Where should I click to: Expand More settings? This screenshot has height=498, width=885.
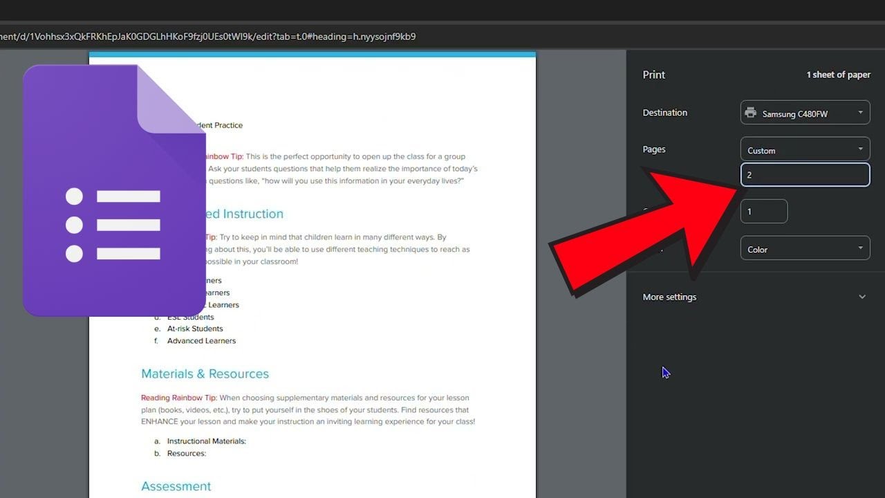pyautogui.click(x=755, y=297)
